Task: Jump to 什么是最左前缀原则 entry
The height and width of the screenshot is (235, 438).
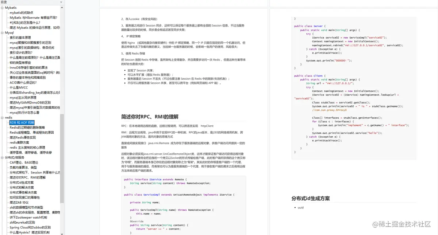Action: tap(35, 58)
